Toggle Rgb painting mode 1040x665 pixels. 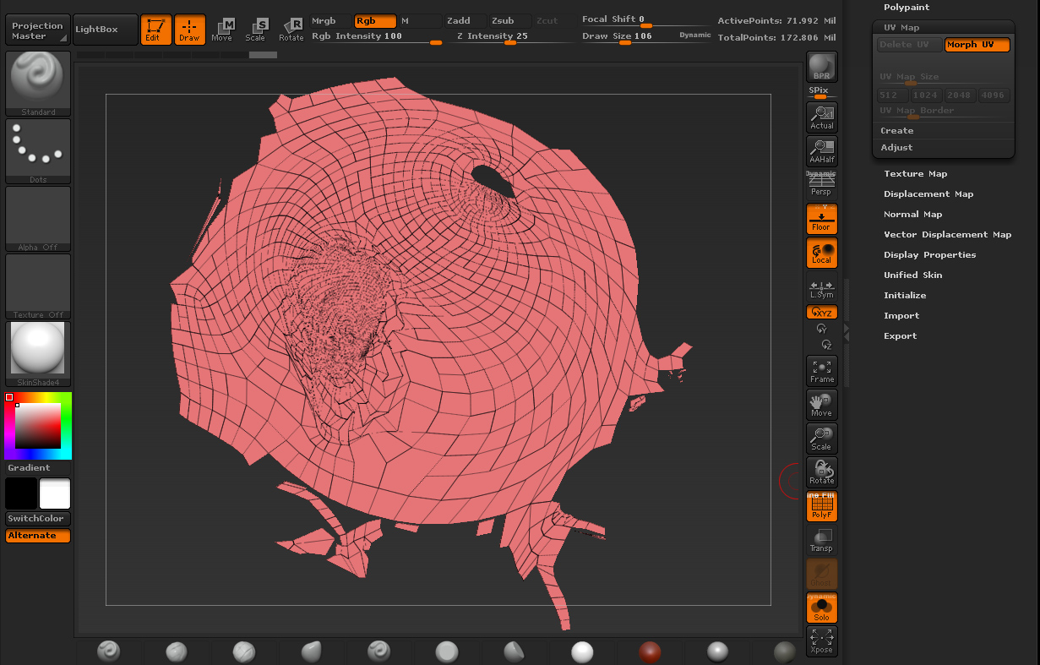coord(375,21)
